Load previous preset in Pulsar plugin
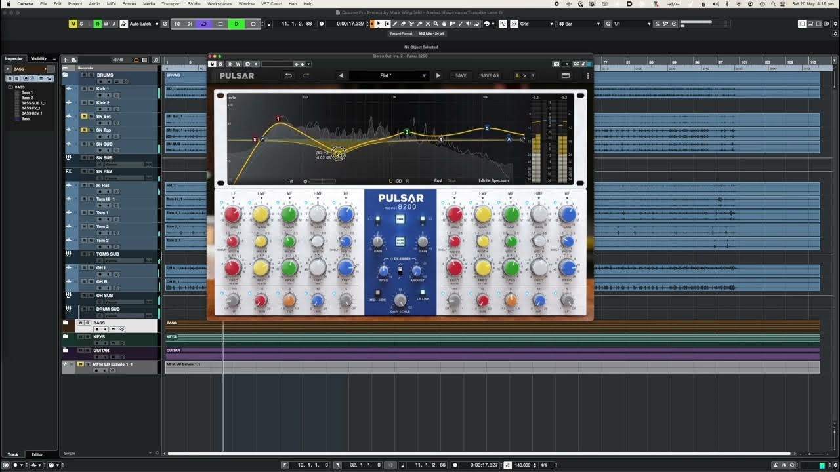The width and height of the screenshot is (840, 472). pos(341,75)
